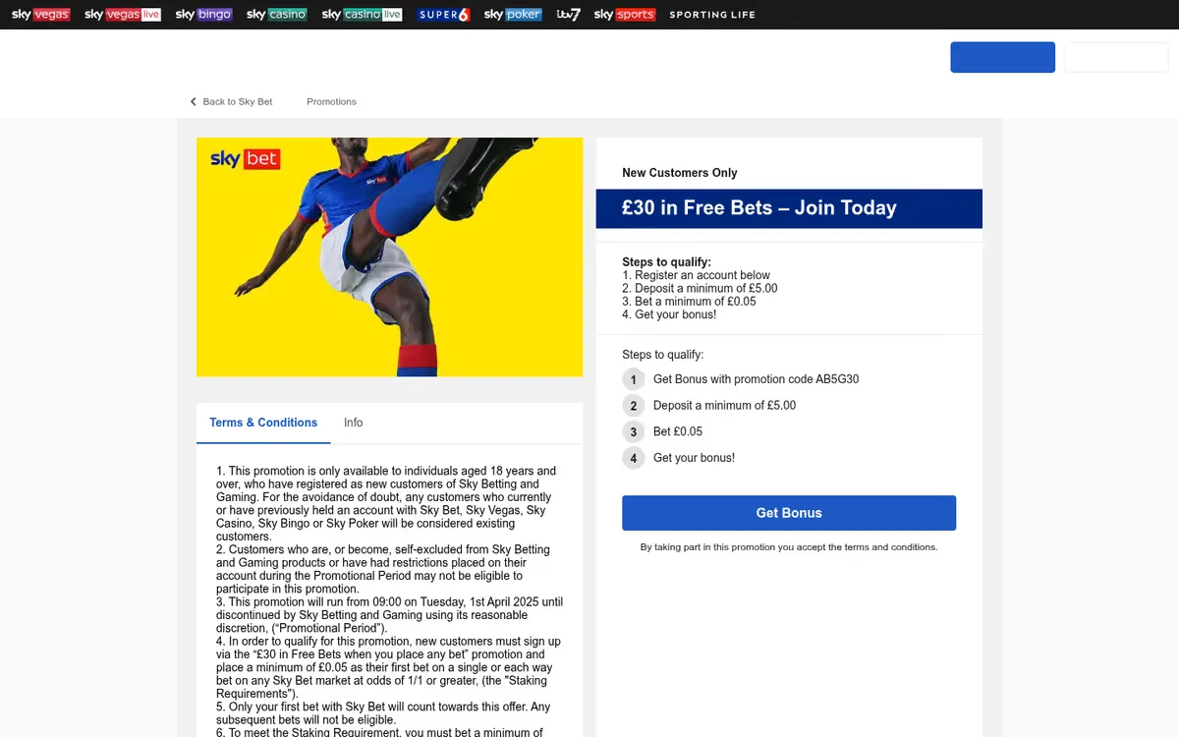Viewport: 1179px width, 737px height.
Task: Click the blue header button
Action: 1002,57
